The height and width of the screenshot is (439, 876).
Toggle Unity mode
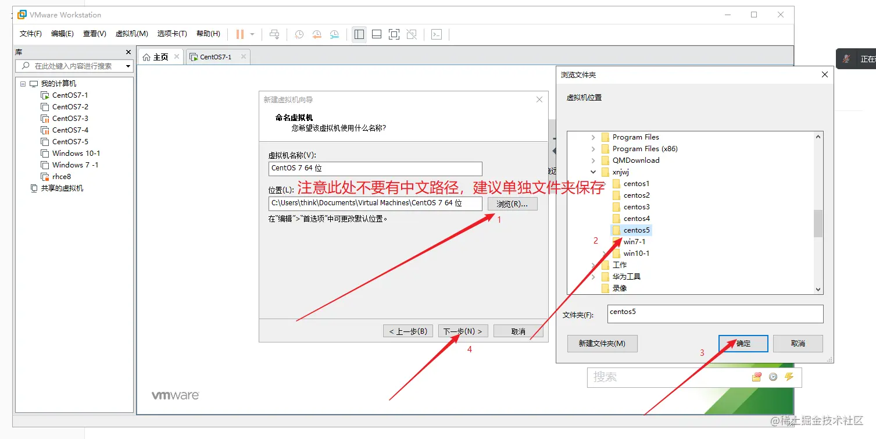(412, 34)
